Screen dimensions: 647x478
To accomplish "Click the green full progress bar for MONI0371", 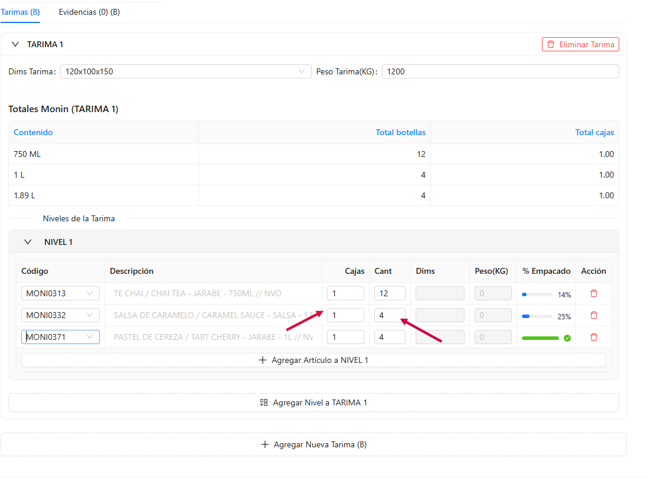I will (x=540, y=338).
